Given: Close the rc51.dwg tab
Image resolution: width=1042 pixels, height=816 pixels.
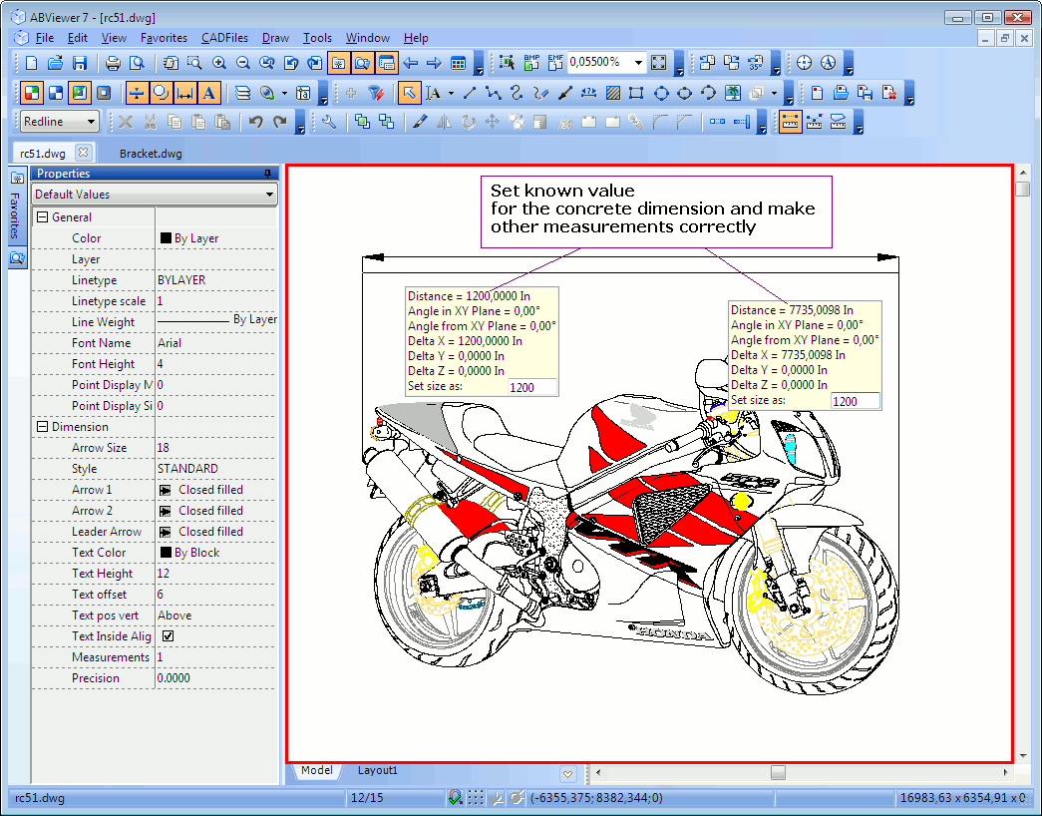Looking at the screenshot, I should (x=83, y=153).
